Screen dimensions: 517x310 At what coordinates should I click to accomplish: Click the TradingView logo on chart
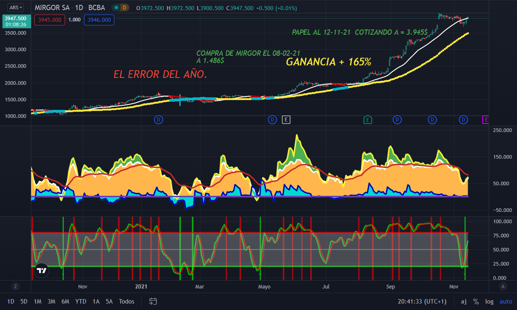coord(41,271)
